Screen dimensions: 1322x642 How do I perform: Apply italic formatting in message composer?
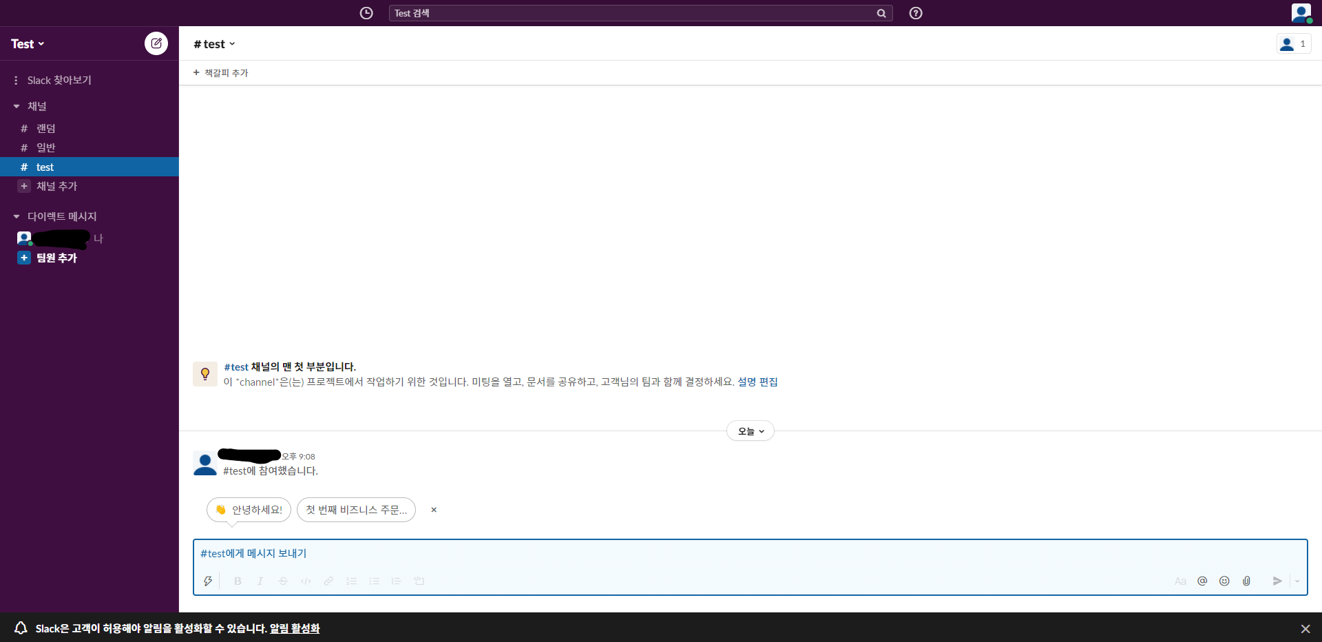click(x=260, y=581)
